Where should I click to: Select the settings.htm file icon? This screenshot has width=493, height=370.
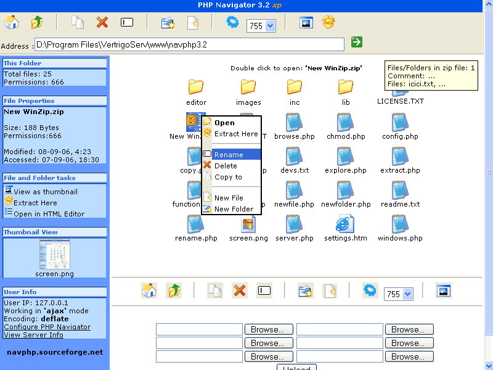pos(345,224)
